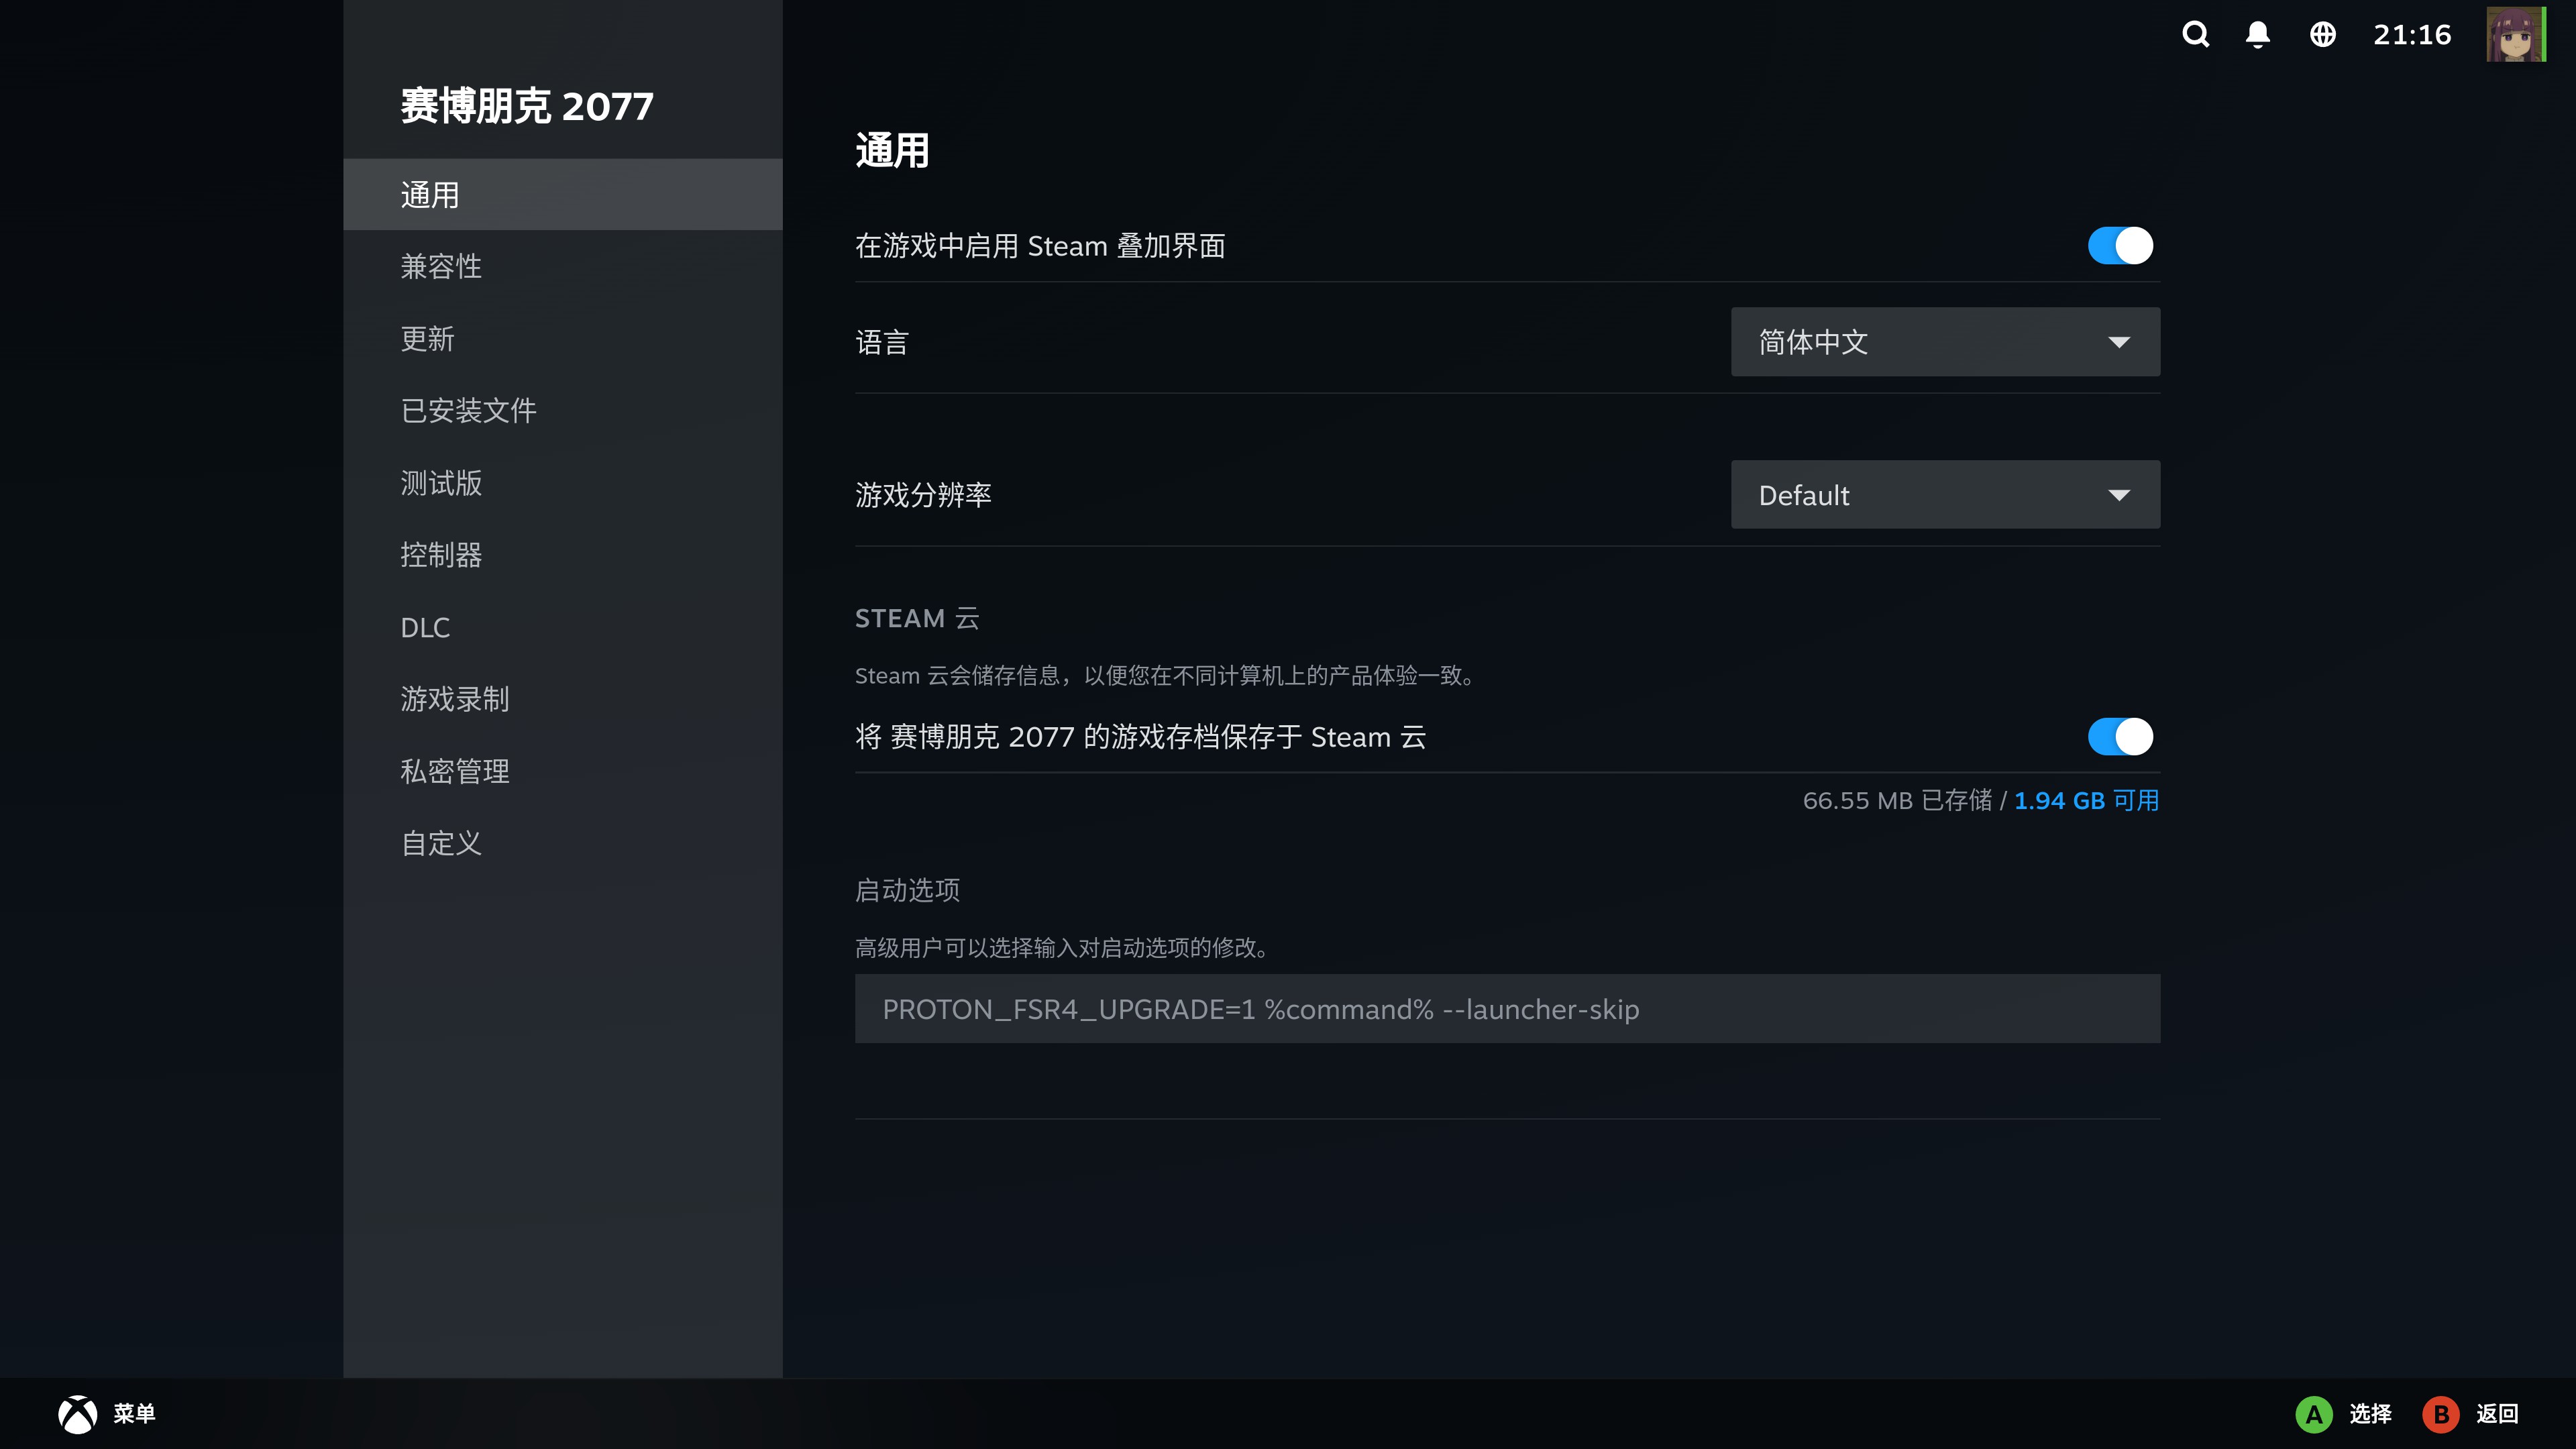
Task: Click the 返回 button label
Action: tap(2496, 1414)
